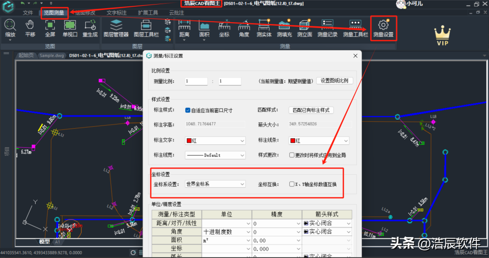Open the 测量工具栏 measure toolbar
This screenshot has height=258, width=489.
[x=355, y=28]
